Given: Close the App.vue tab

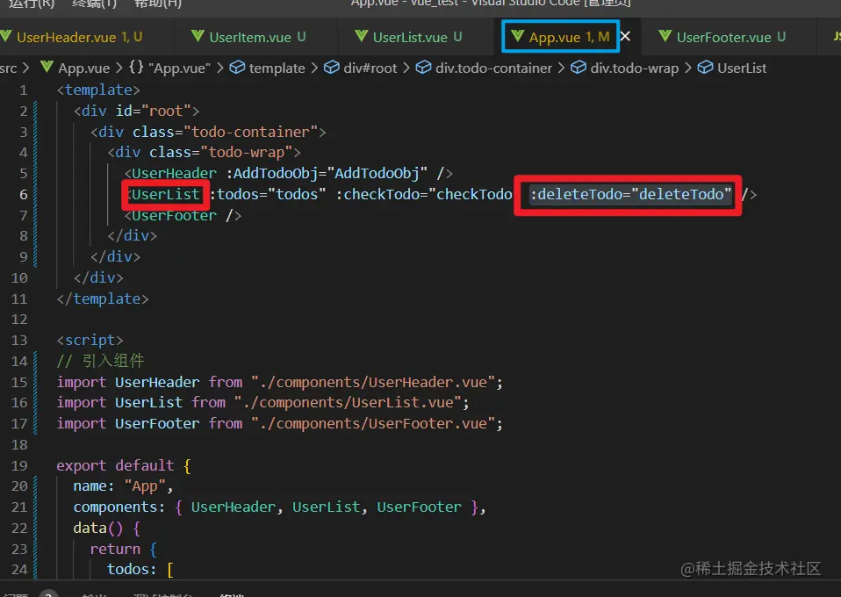Looking at the screenshot, I should click(x=625, y=37).
